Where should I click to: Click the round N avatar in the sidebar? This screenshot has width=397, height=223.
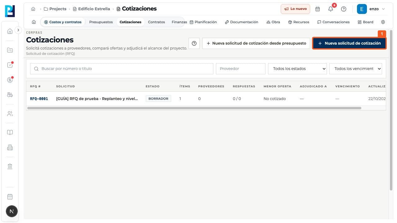[12, 212]
